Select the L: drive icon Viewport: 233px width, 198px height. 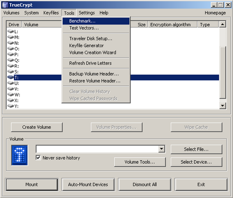(x=11, y=31)
